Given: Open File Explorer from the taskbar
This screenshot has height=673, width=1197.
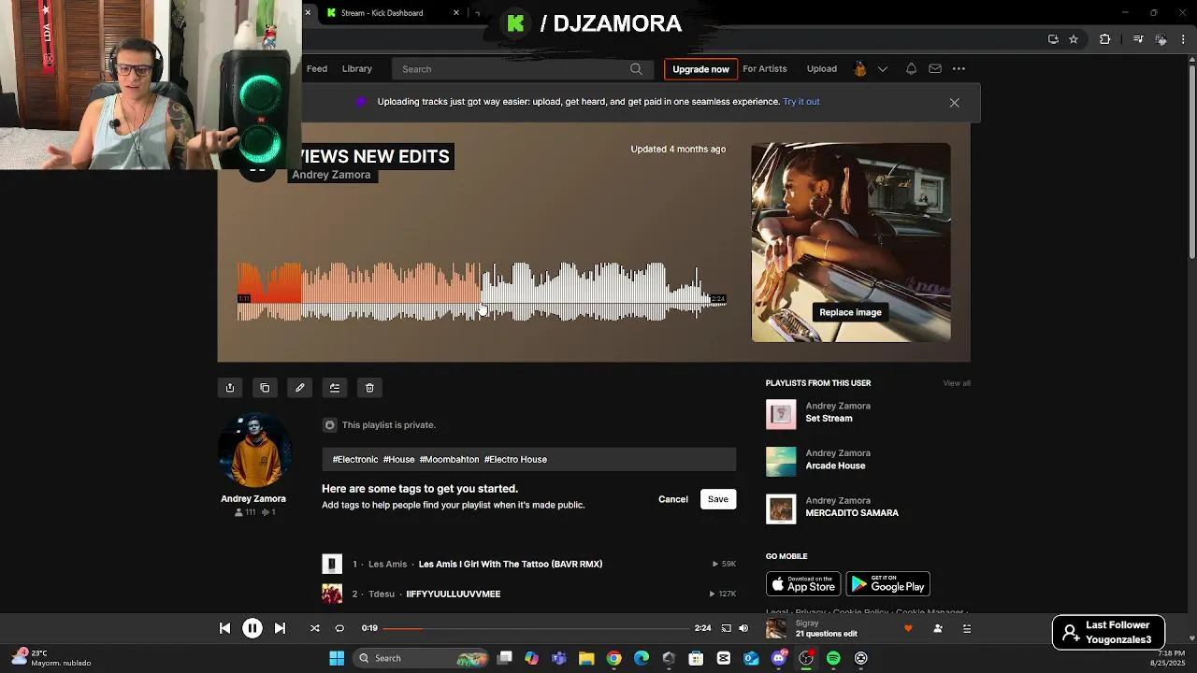Looking at the screenshot, I should click(x=586, y=658).
